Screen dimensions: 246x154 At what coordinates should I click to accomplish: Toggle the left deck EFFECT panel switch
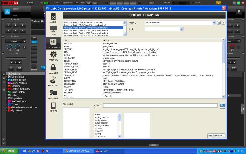click(x=3, y=36)
